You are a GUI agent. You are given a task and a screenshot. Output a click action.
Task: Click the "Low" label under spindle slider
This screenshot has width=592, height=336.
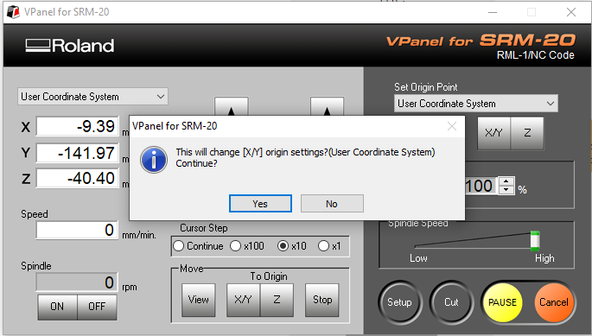point(418,258)
